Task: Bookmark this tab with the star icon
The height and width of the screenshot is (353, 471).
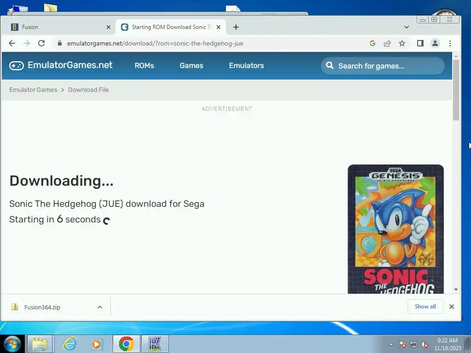Action: (x=402, y=43)
